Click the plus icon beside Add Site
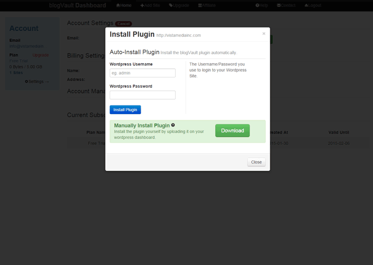 (x=142, y=5)
